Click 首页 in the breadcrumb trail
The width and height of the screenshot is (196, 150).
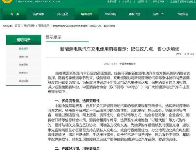[17, 25]
